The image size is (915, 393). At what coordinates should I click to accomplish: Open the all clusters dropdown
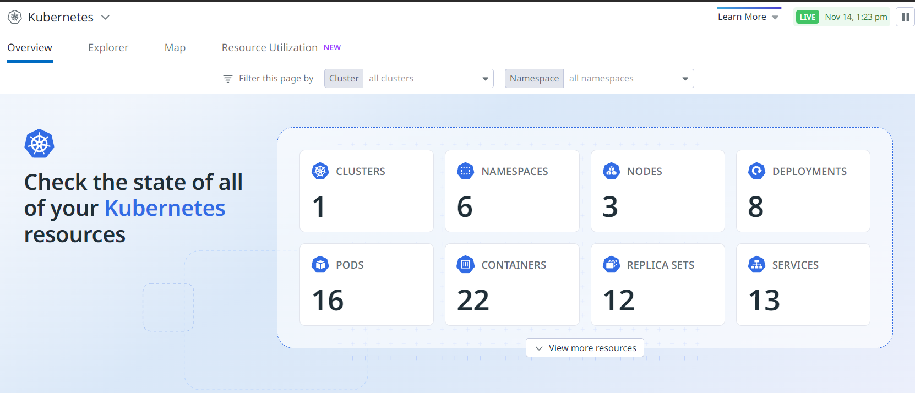[485, 79]
